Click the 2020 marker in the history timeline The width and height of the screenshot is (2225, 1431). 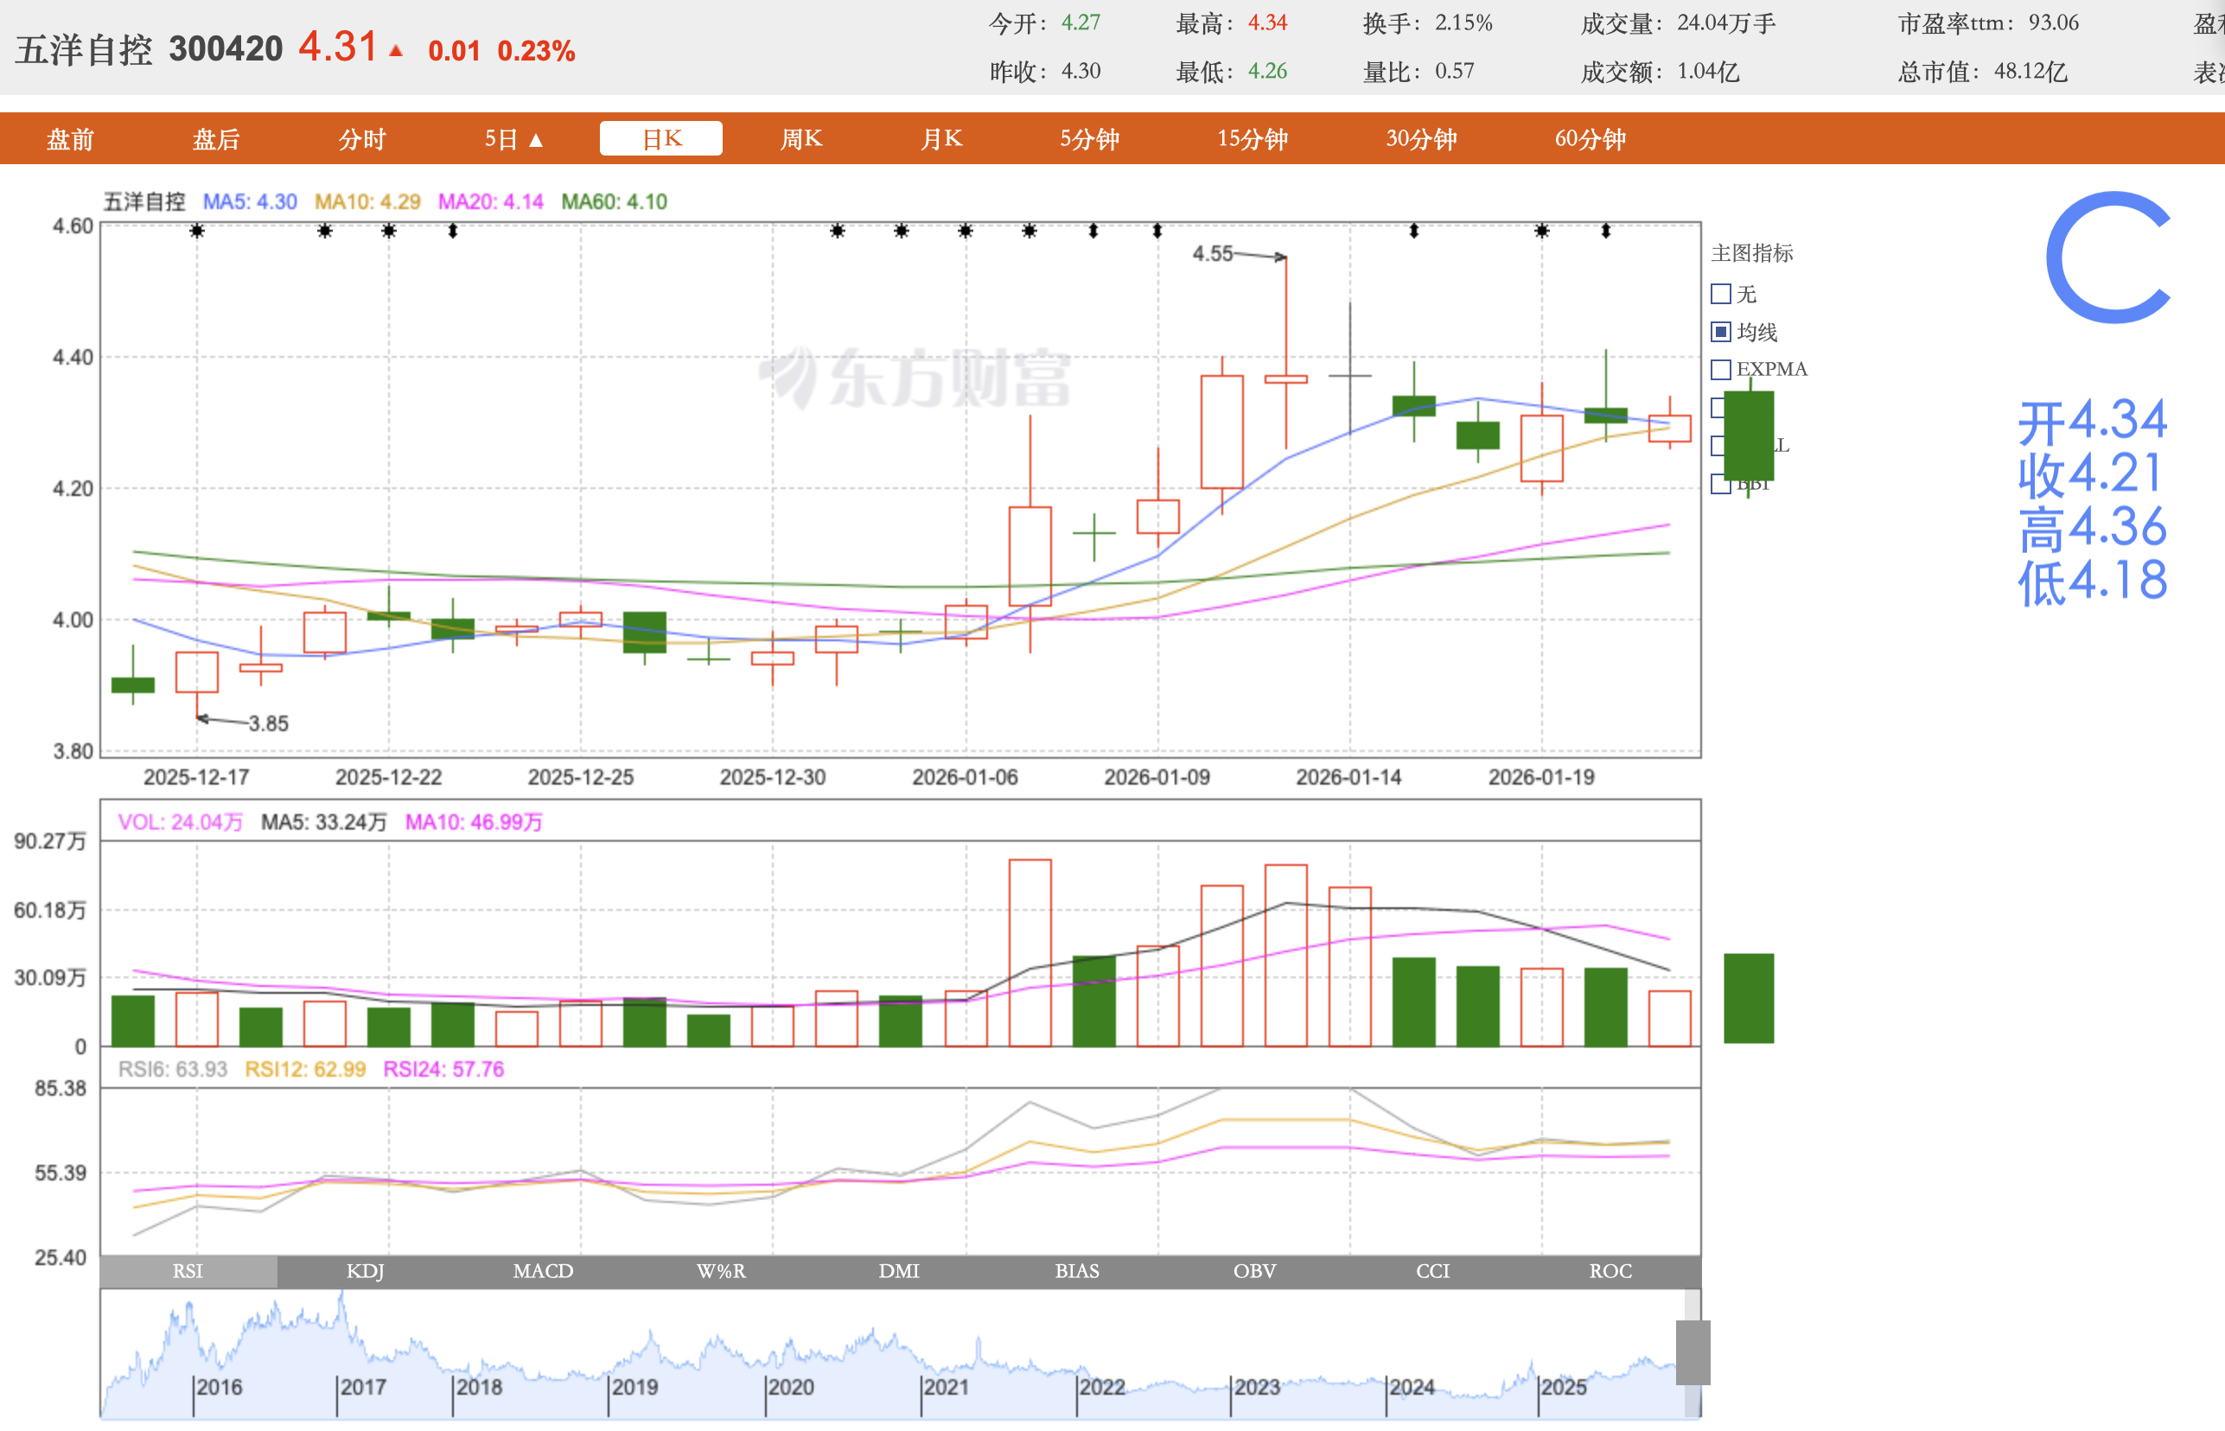click(789, 1387)
